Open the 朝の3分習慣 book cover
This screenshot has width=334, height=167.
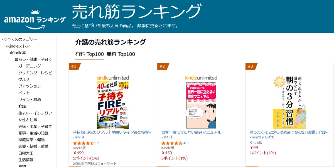[x=289, y=101]
